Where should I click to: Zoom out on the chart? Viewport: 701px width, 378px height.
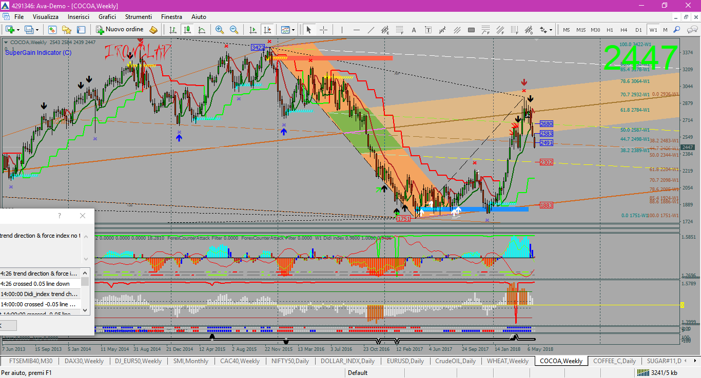[x=234, y=30]
